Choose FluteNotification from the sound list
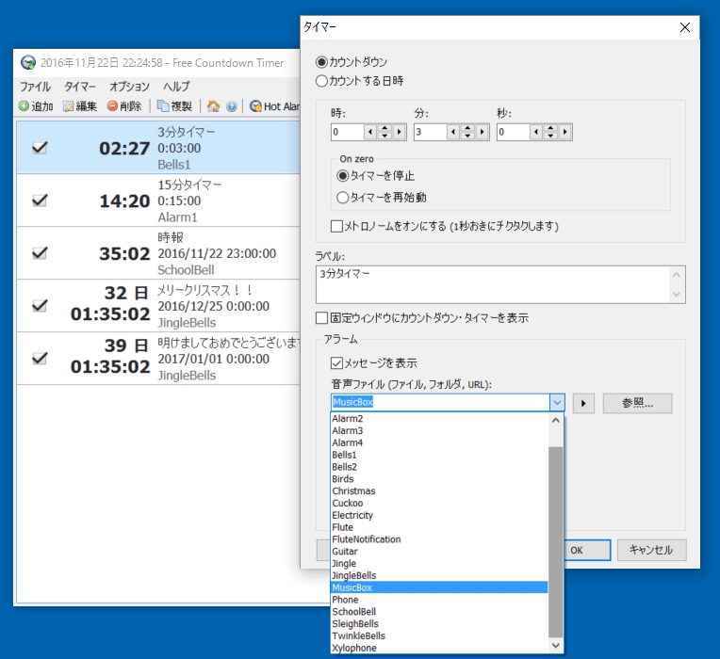Screen dimensions: 720x659 coord(439,539)
